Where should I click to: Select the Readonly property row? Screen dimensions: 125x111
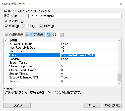tap(34, 59)
